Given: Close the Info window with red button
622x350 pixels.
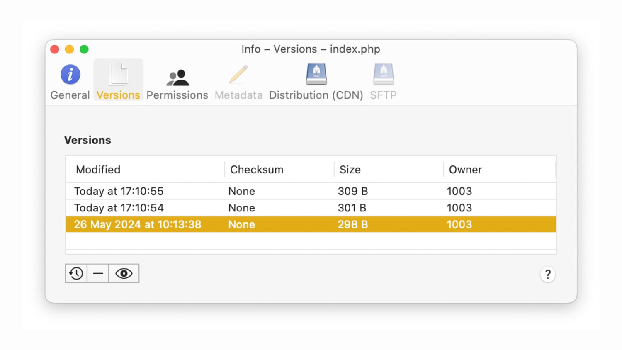Looking at the screenshot, I should (x=55, y=49).
